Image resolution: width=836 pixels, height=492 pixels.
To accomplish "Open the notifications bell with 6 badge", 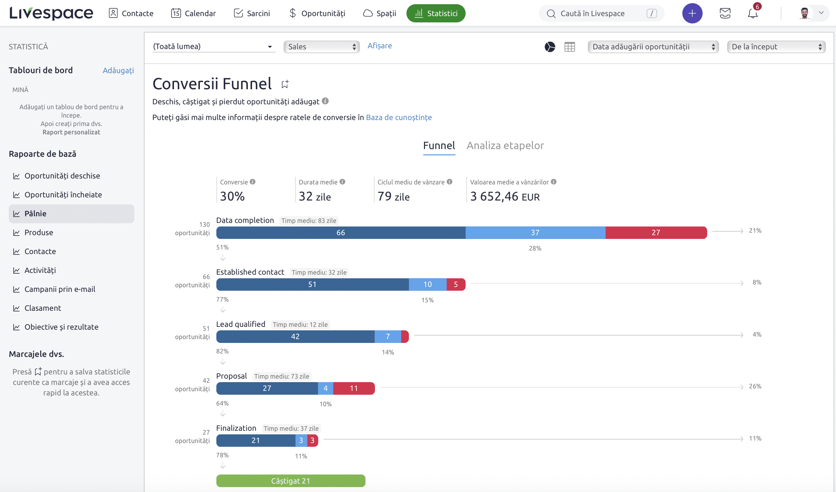I will 753,13.
